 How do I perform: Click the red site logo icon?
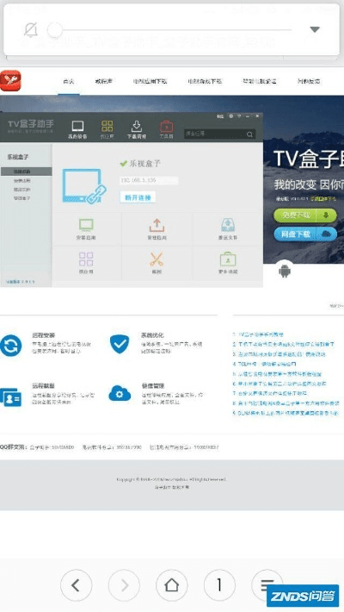(x=10, y=80)
